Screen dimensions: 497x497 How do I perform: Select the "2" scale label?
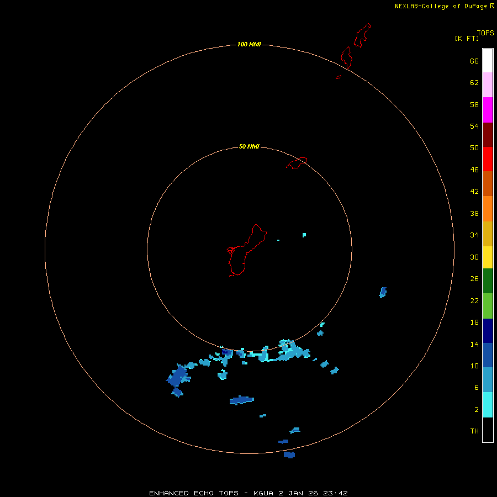pos(477,409)
